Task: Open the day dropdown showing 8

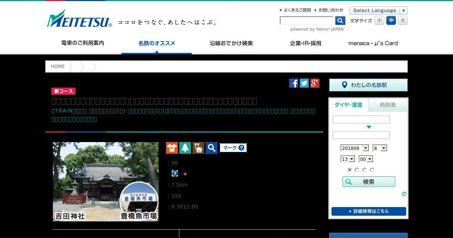Action: 380,148
